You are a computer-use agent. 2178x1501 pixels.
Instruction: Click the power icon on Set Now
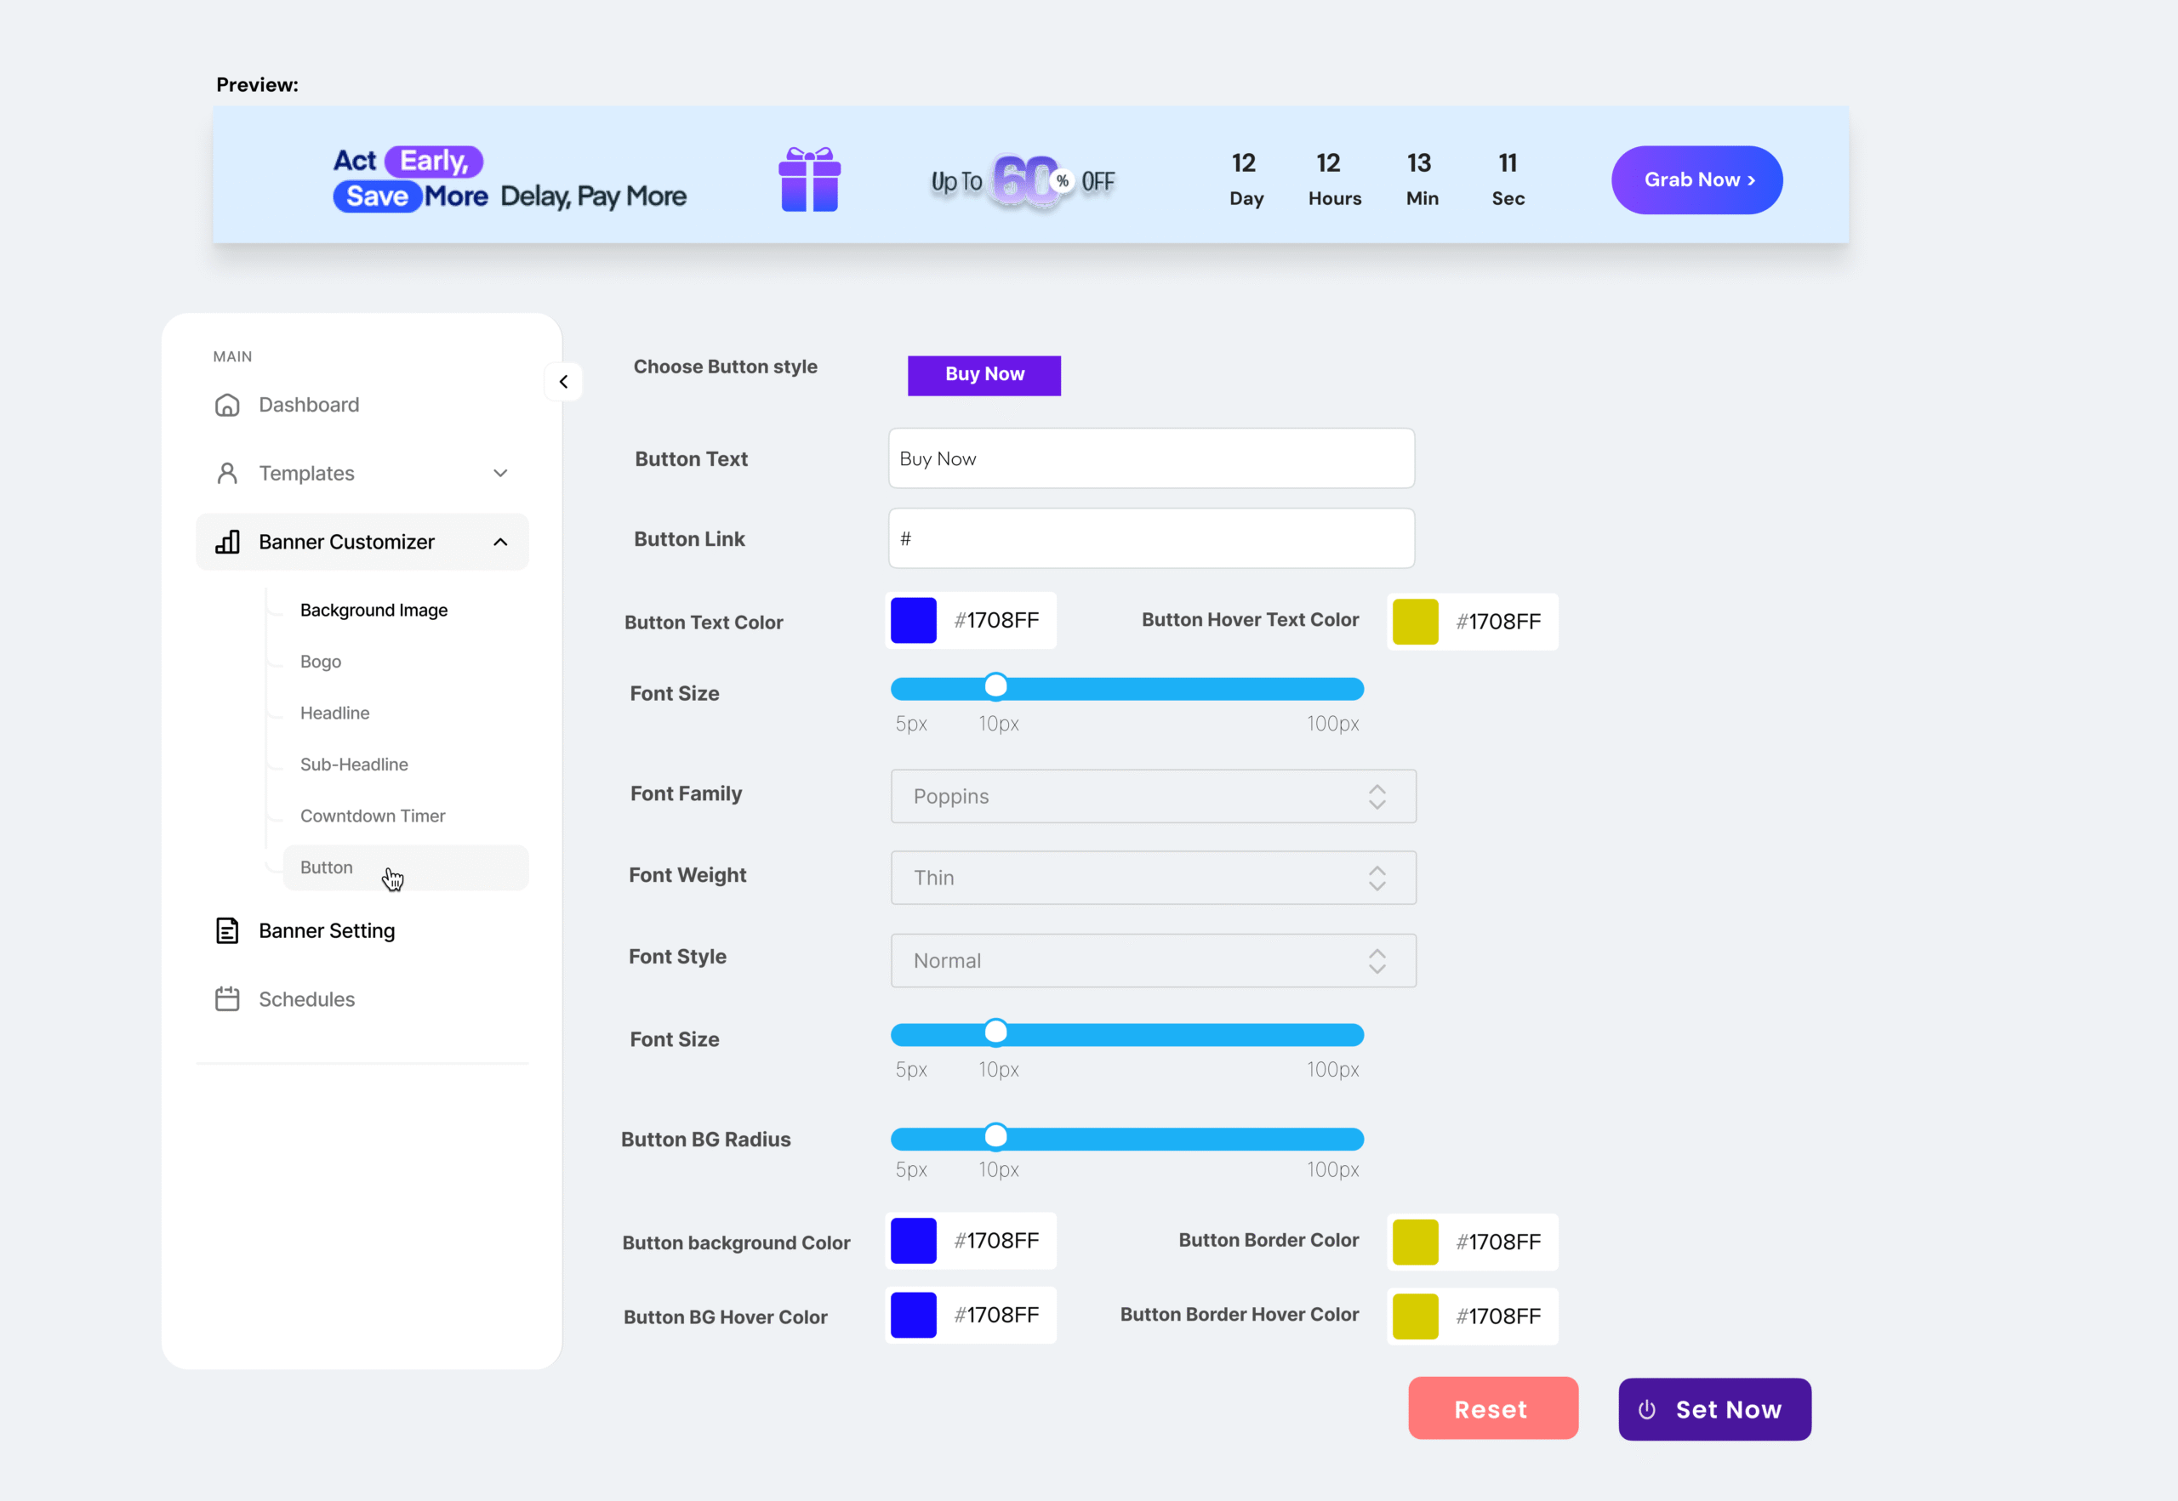pos(1646,1409)
